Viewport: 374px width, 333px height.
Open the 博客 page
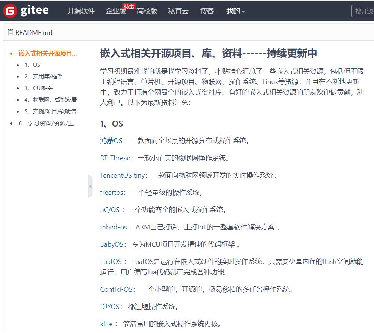[x=206, y=11]
